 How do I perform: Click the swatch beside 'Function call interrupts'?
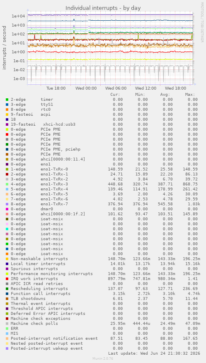pos(7,294)
